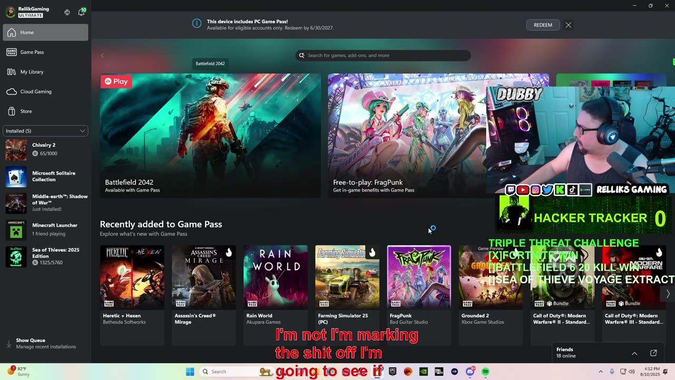Open the FragPunk game card
Screen dimensions: 675x380
pos(419,295)
